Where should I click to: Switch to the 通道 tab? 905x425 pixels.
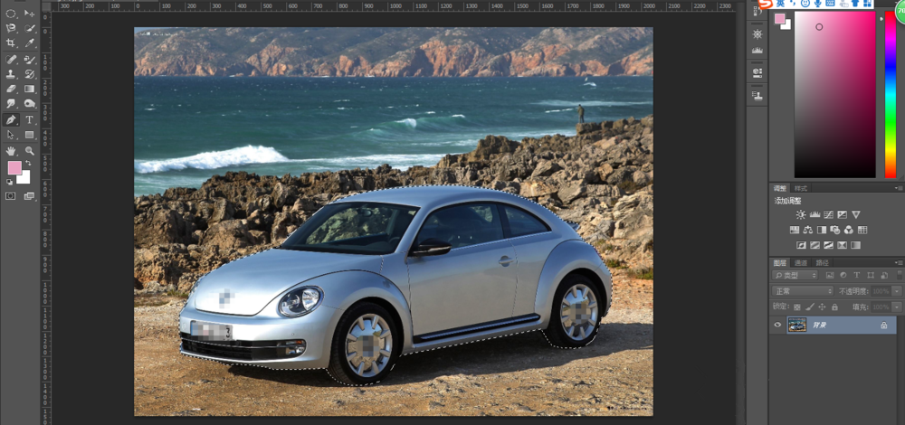coord(801,263)
